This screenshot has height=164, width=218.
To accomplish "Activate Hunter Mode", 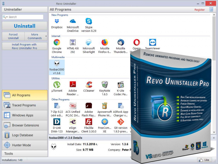I will 25,145.
